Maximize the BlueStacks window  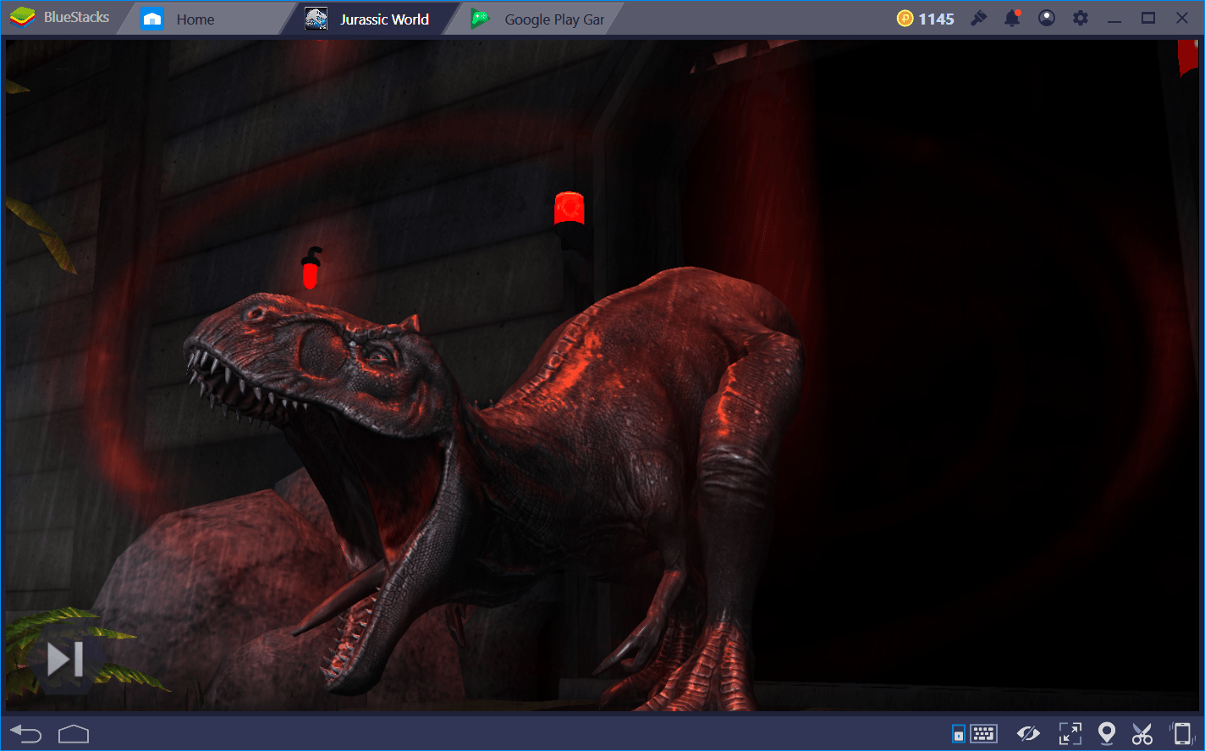point(1148,19)
